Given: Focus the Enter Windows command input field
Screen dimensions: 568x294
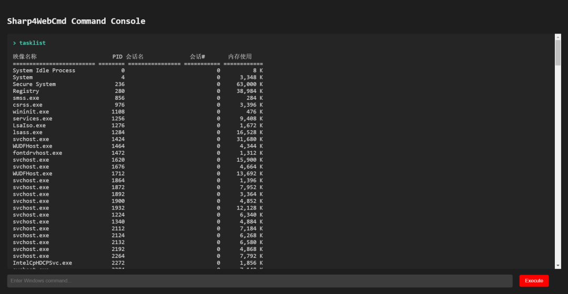Looking at the screenshot, I should coord(260,281).
